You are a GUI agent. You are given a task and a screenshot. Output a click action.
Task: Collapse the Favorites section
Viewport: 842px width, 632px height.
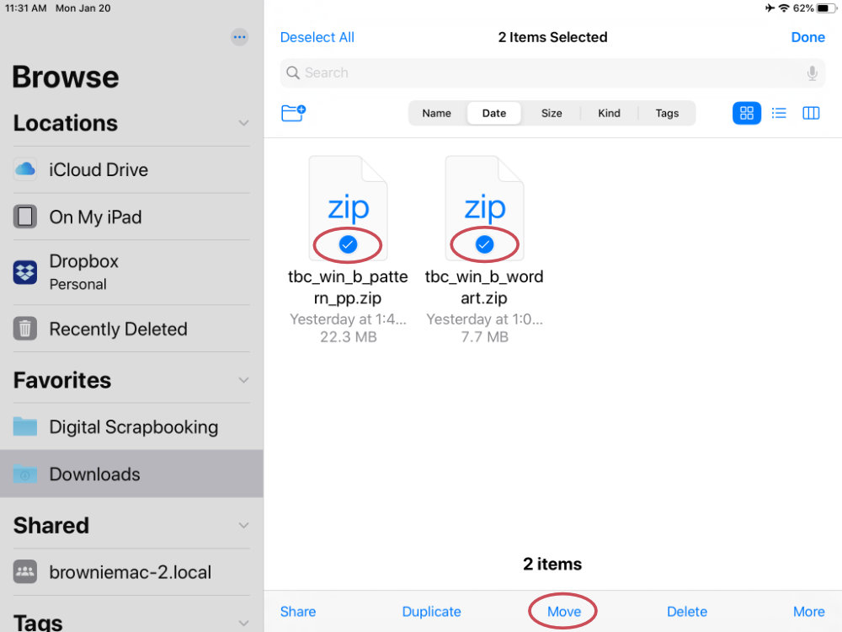coord(244,381)
